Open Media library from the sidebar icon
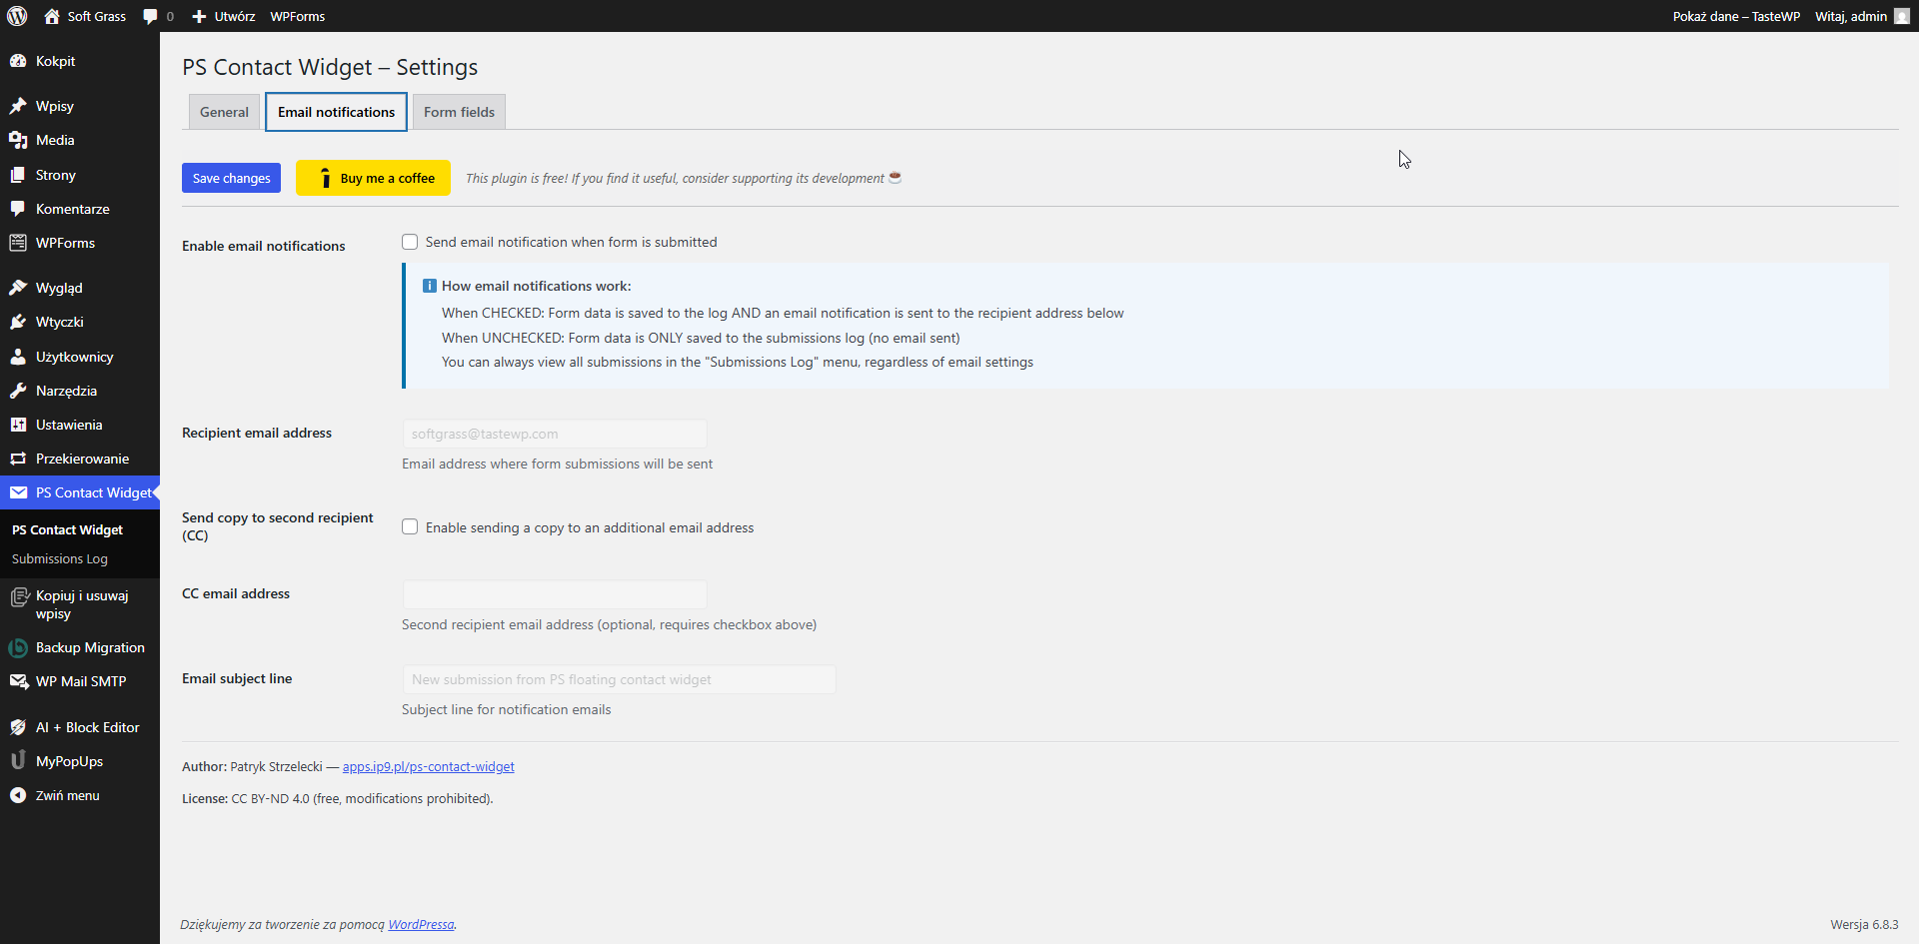The width and height of the screenshot is (1919, 944). pyautogui.click(x=19, y=140)
